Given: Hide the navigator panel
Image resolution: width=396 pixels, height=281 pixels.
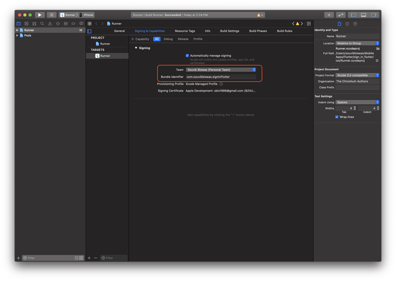Looking at the screenshot, I should (x=353, y=15).
